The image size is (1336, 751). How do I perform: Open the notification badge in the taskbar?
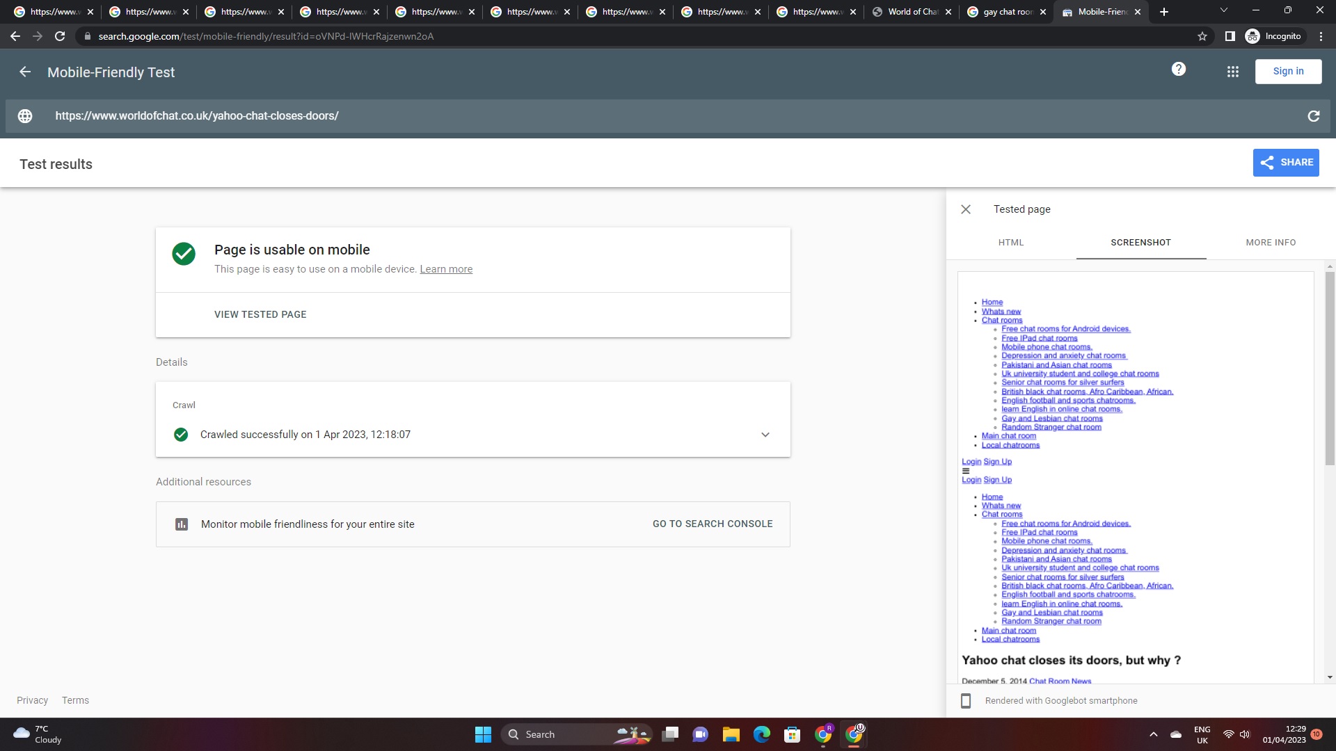coord(1317,734)
